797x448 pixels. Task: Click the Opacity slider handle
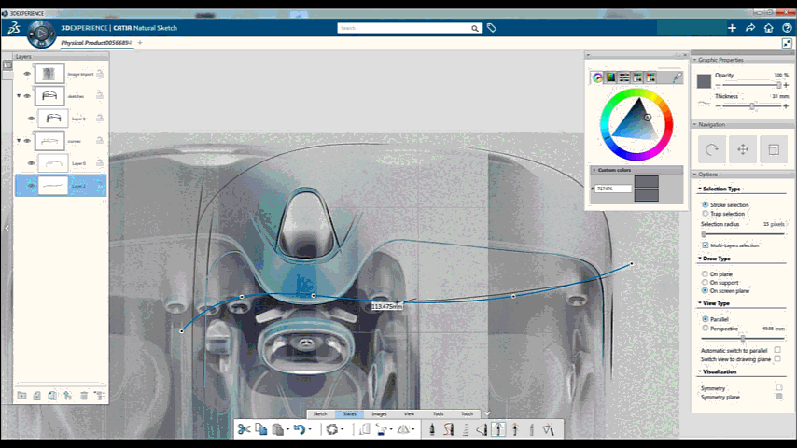pyautogui.click(x=778, y=85)
